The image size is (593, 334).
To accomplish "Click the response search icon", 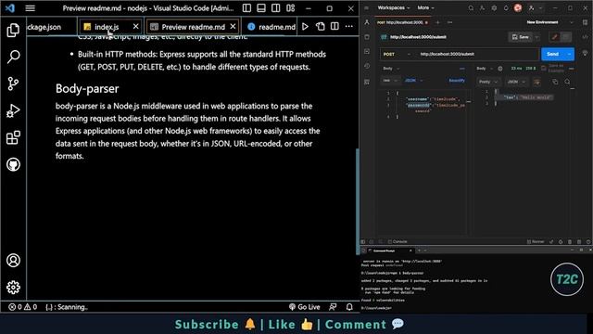I will point(567,82).
